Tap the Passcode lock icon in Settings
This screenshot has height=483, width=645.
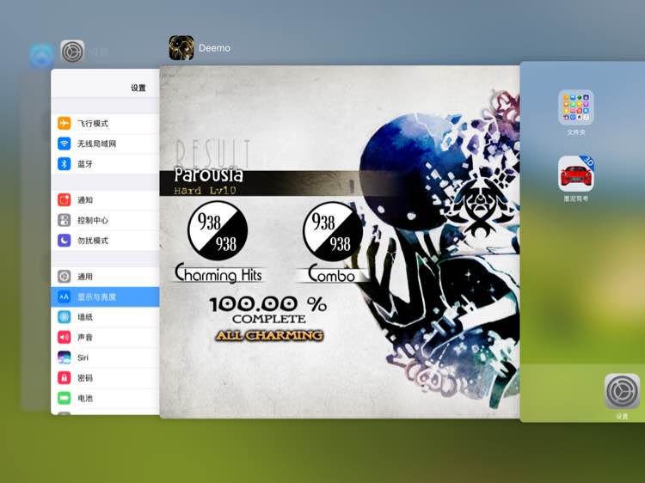tap(64, 377)
